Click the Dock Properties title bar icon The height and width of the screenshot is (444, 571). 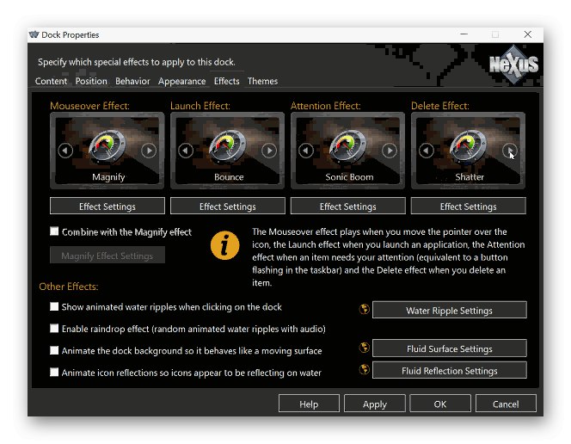point(34,34)
